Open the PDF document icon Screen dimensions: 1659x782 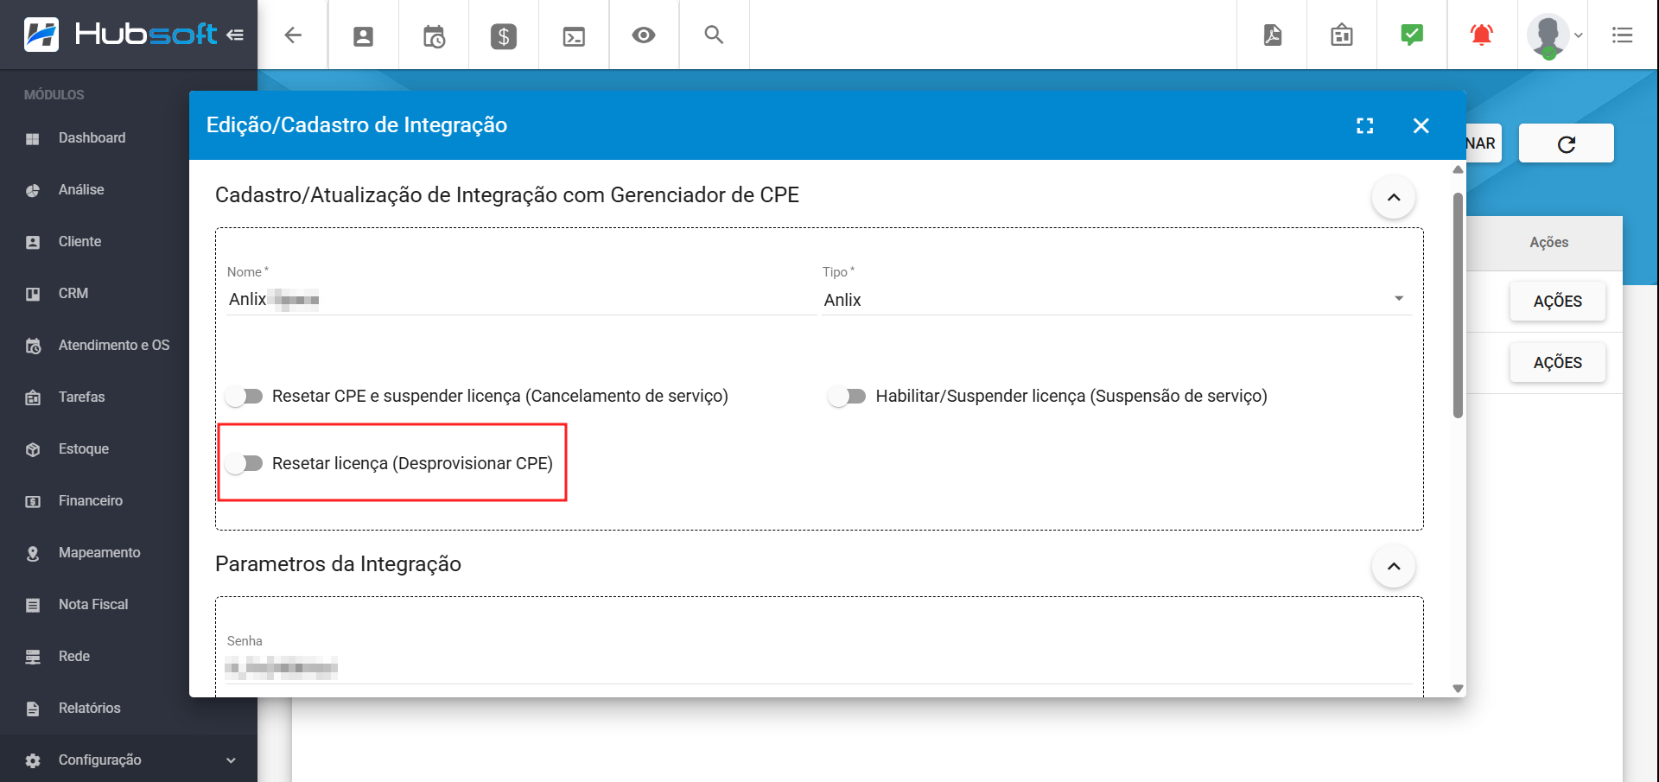pyautogui.click(x=1273, y=35)
